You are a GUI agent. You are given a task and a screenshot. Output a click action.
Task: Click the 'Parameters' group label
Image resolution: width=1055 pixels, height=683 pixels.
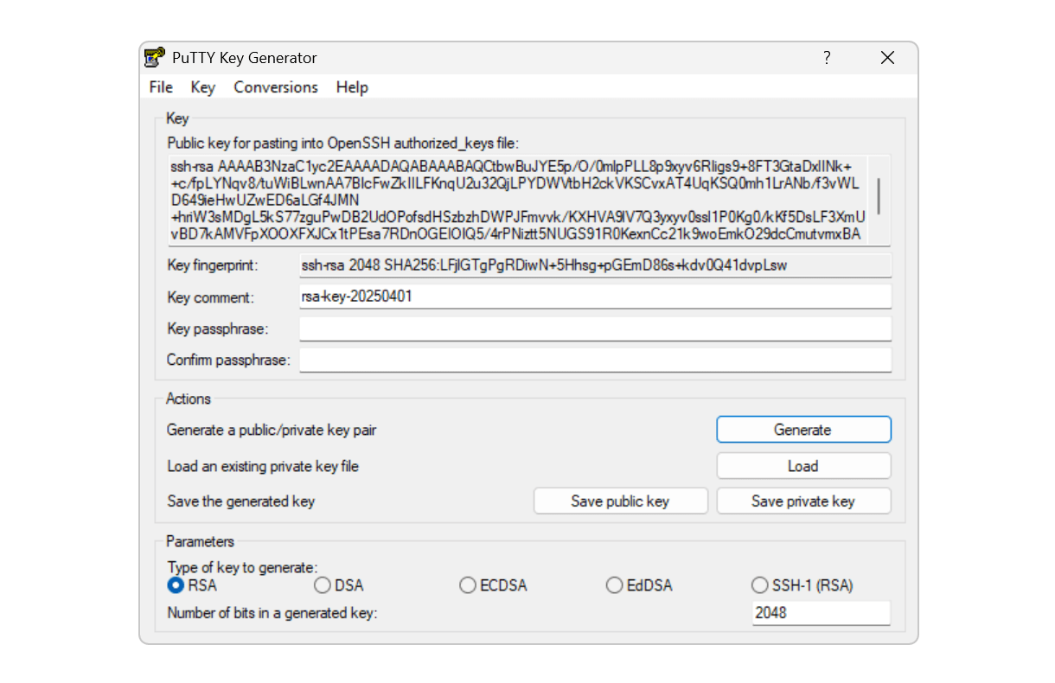[200, 542]
